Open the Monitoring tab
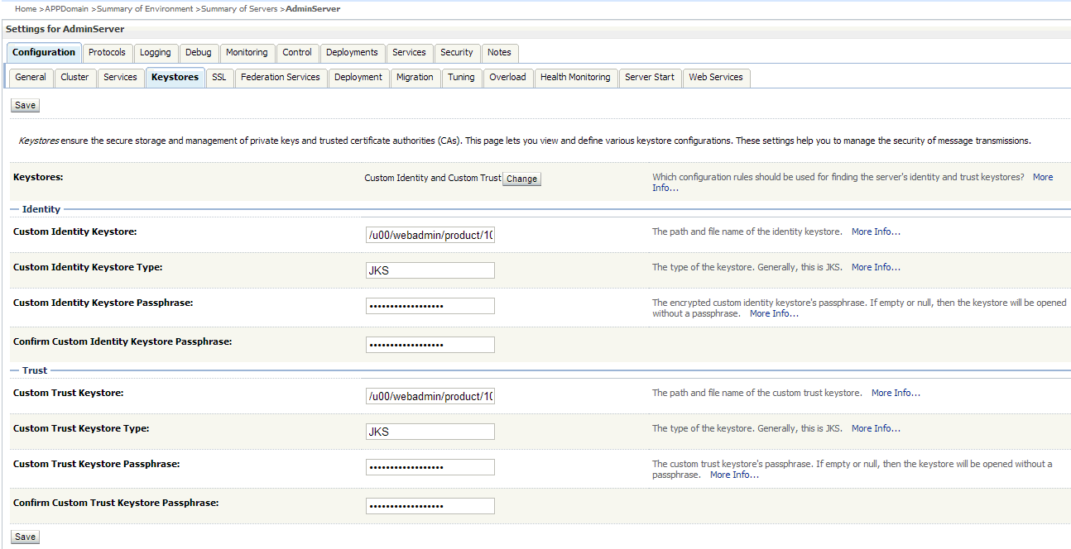The height and width of the screenshot is (549, 1071). [x=247, y=52]
